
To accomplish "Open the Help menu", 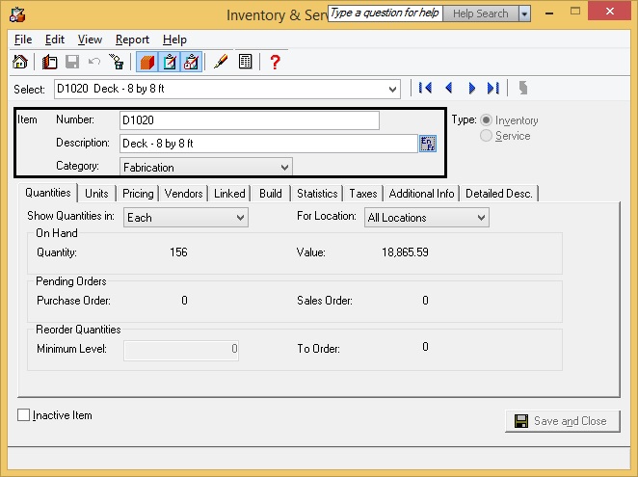I will point(174,40).
